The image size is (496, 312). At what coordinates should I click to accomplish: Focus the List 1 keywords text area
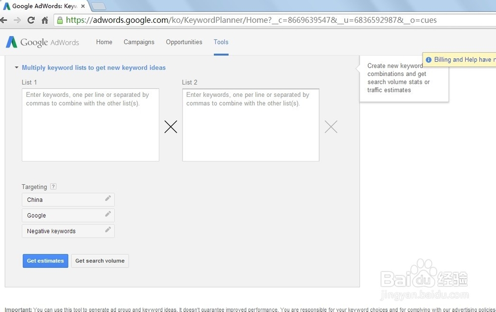[90, 125]
